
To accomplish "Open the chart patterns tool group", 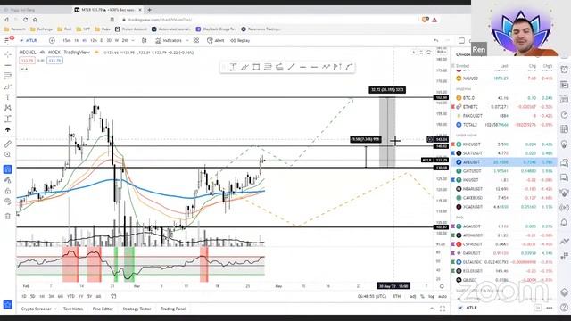I will tap(8, 108).
